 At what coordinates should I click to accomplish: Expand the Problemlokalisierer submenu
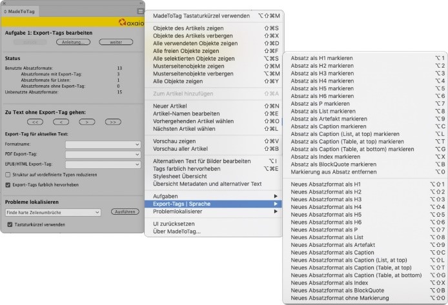coord(213,212)
